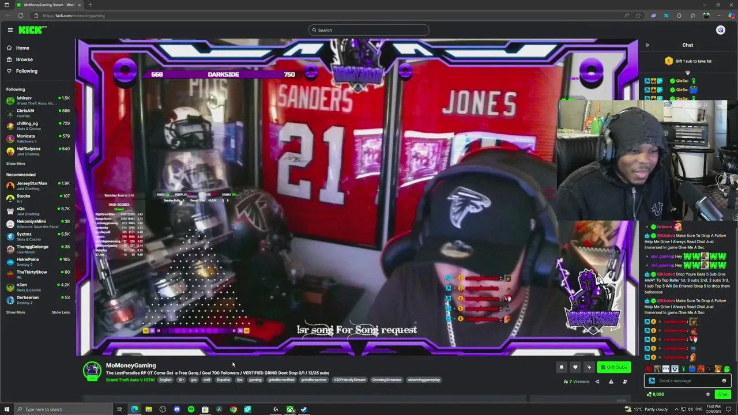Image resolution: width=738 pixels, height=415 pixels.
Task: Open HalfSalyans channel in sidebar
Action: coord(37,151)
